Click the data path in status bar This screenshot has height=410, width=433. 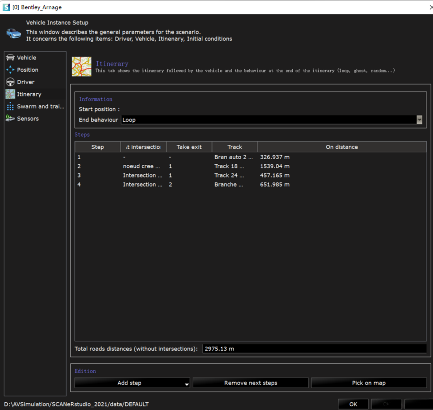click(x=76, y=404)
